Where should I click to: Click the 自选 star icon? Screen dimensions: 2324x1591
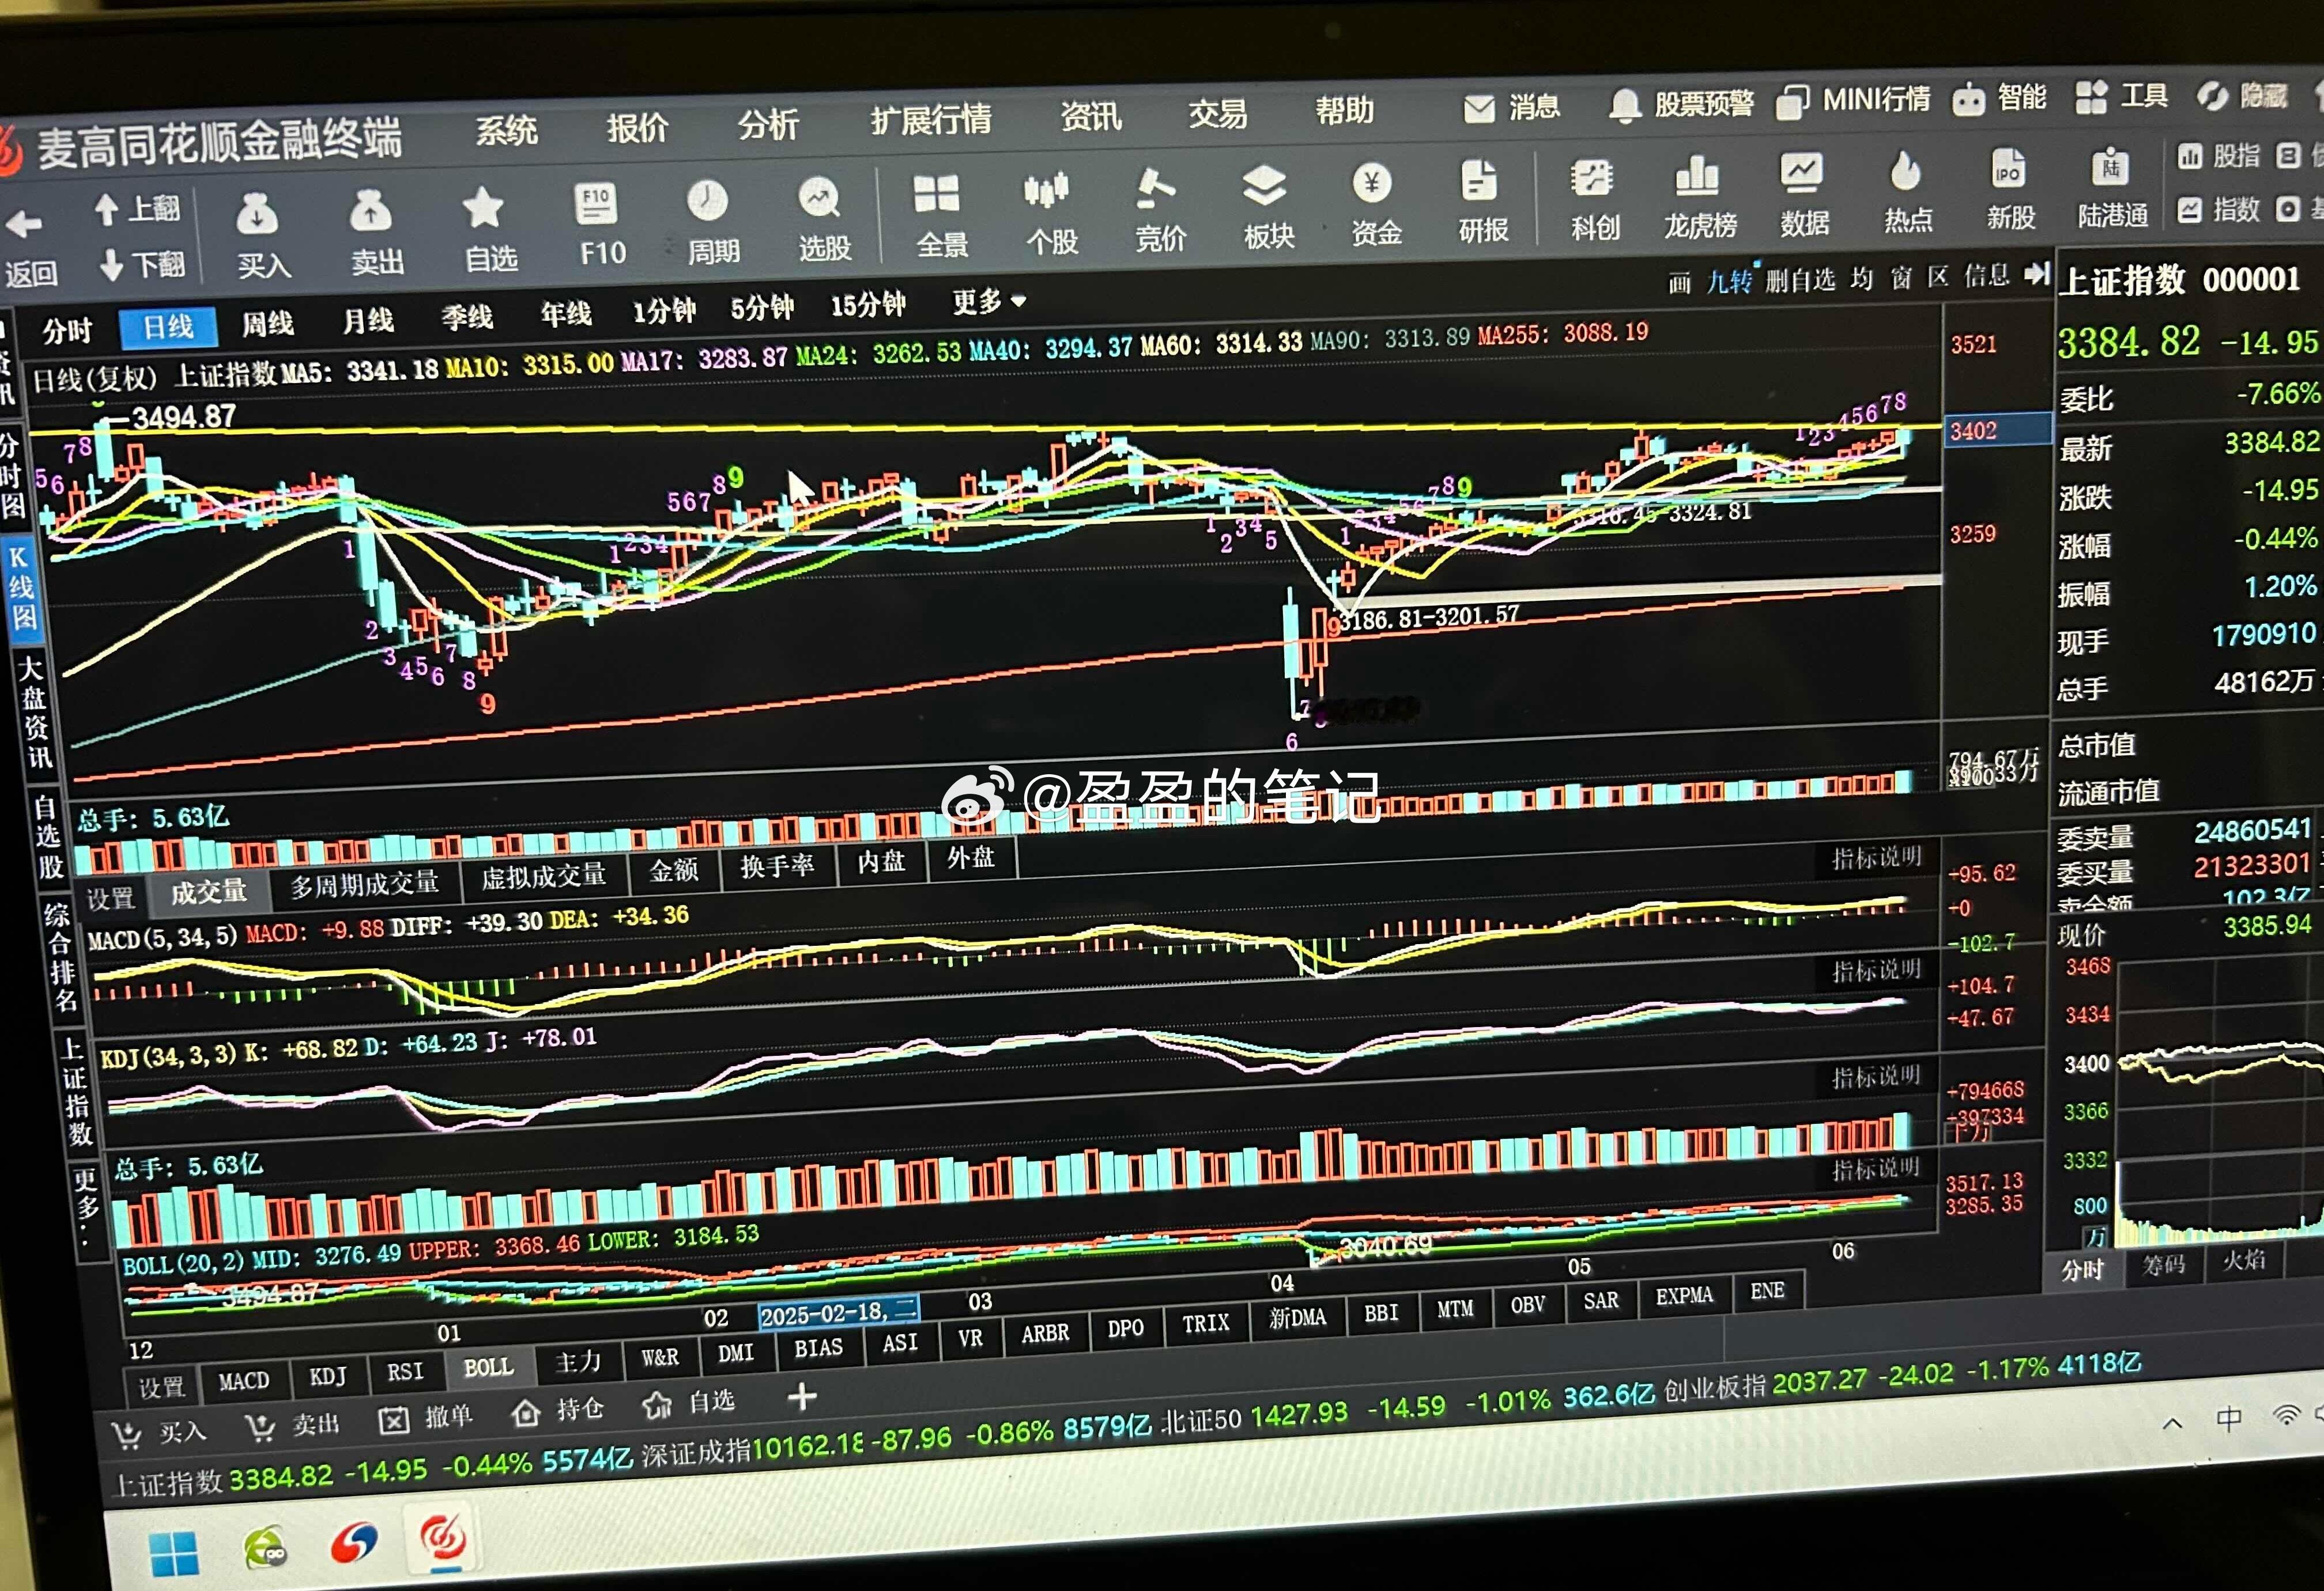(483, 208)
